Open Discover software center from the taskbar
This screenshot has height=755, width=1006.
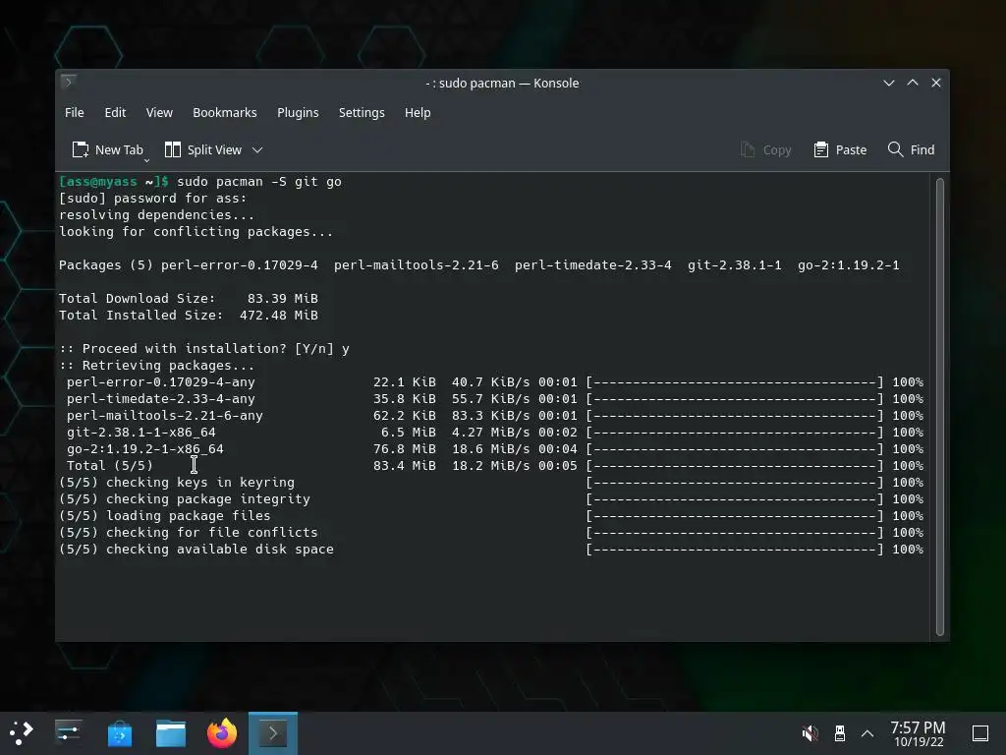(119, 733)
